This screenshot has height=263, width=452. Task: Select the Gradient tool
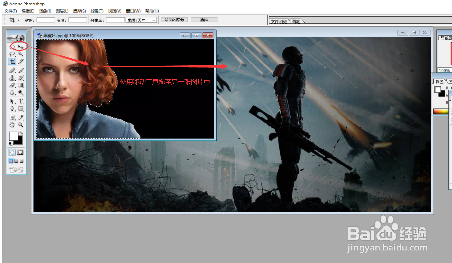click(x=21, y=85)
